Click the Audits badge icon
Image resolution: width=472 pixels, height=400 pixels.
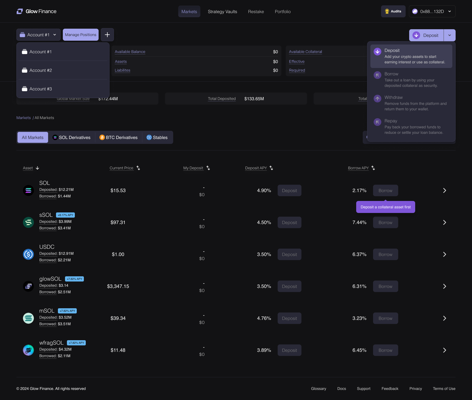pyautogui.click(x=387, y=11)
